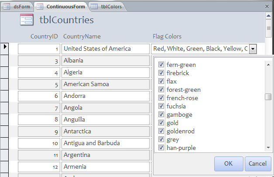The width and height of the screenshot is (274, 177).
Task: Click the color list scrollbar thumb
Action: tap(268, 97)
